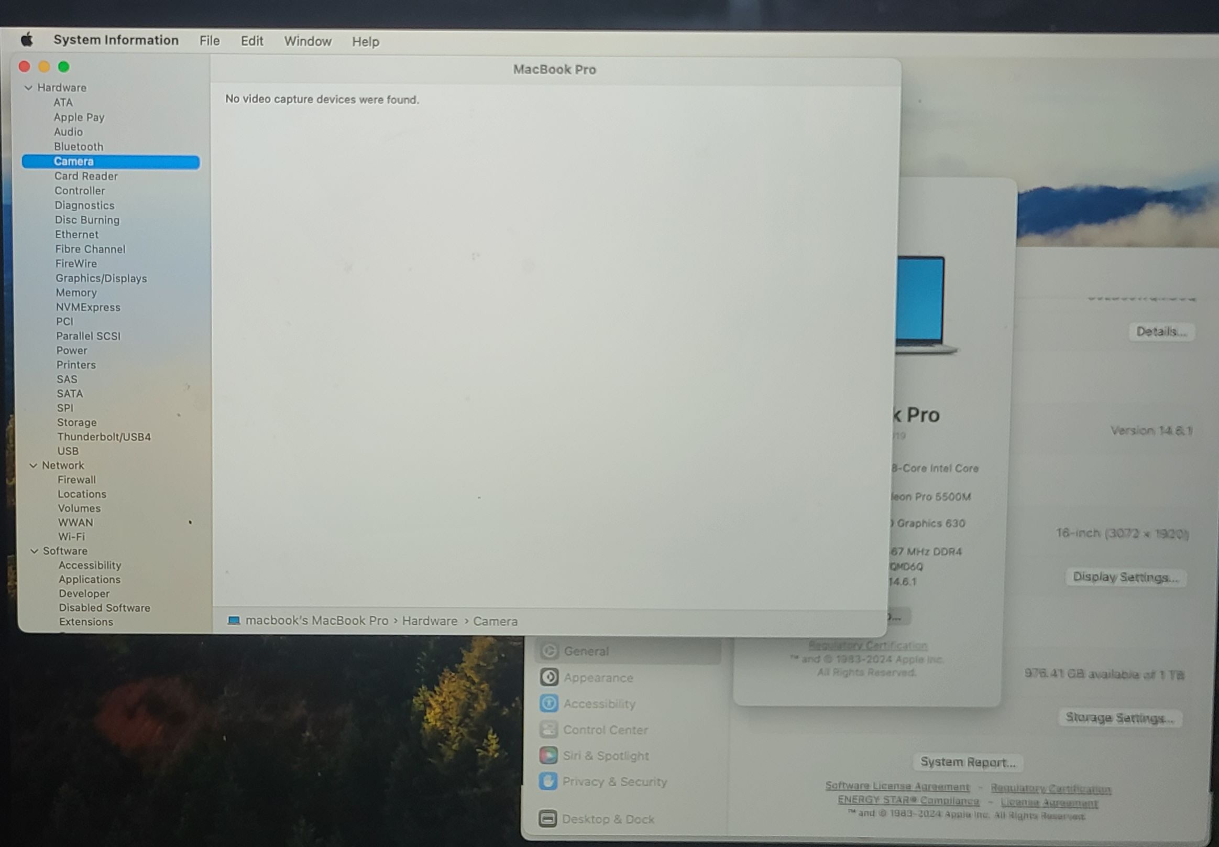Open the Apple menu icon
Image resolution: width=1219 pixels, height=847 pixels.
(27, 40)
